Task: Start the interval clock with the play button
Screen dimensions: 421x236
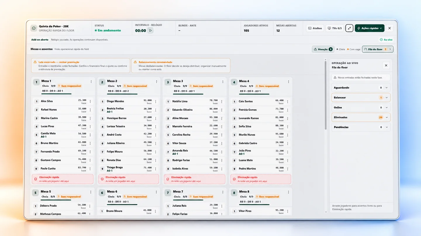Action: (x=151, y=30)
